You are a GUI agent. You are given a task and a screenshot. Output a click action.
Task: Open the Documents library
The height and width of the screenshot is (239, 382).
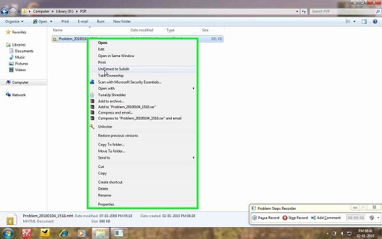(x=21, y=51)
